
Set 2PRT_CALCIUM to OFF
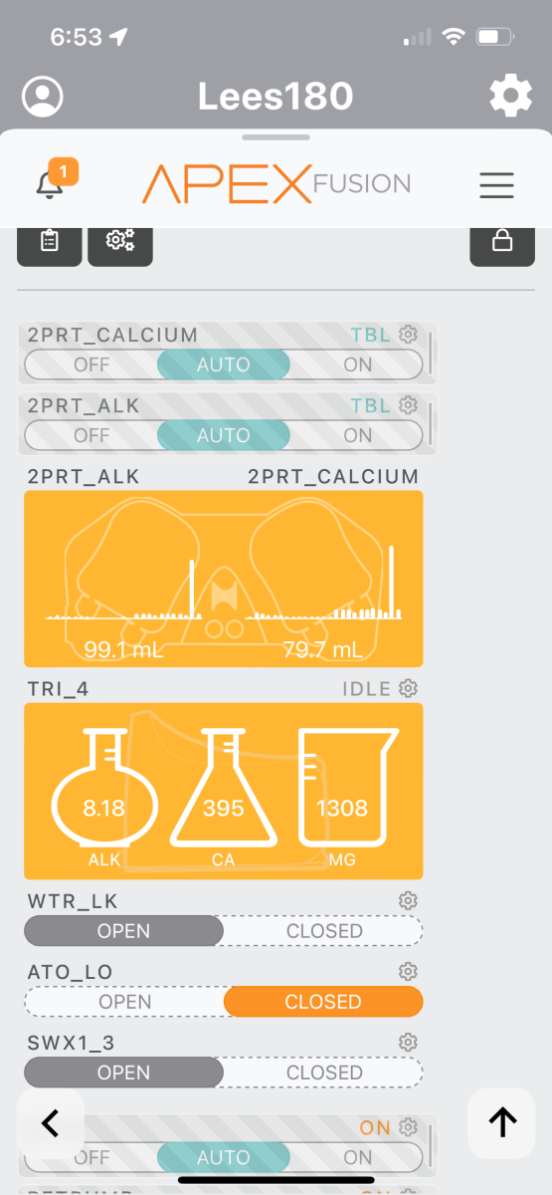(x=92, y=364)
